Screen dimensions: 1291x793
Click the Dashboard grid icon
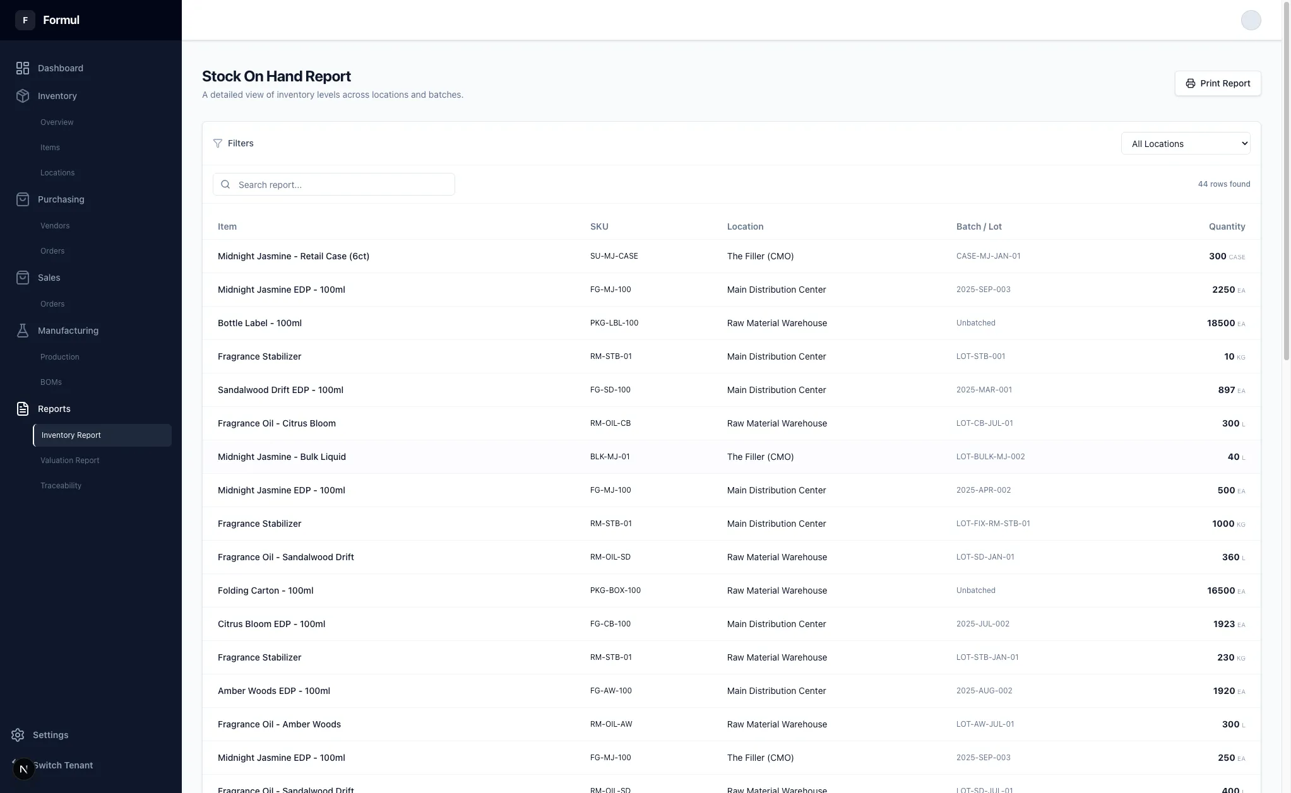pyautogui.click(x=23, y=68)
